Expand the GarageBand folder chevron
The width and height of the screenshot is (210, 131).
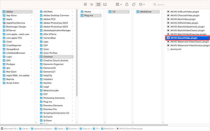coord(31,49)
